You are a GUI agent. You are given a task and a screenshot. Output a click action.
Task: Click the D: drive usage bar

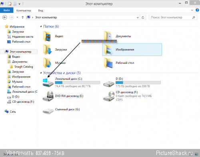click(x=138, y=83)
